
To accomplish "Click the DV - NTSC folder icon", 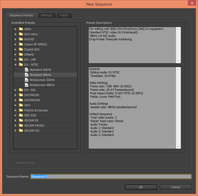I will [x=21, y=64].
